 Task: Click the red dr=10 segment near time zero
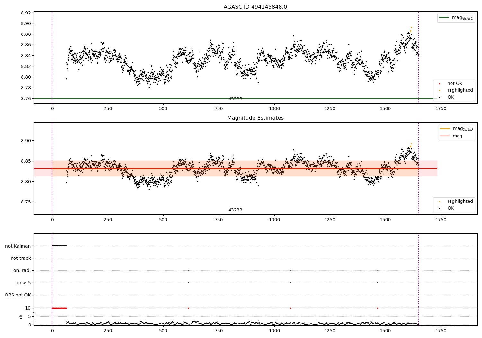(59, 308)
